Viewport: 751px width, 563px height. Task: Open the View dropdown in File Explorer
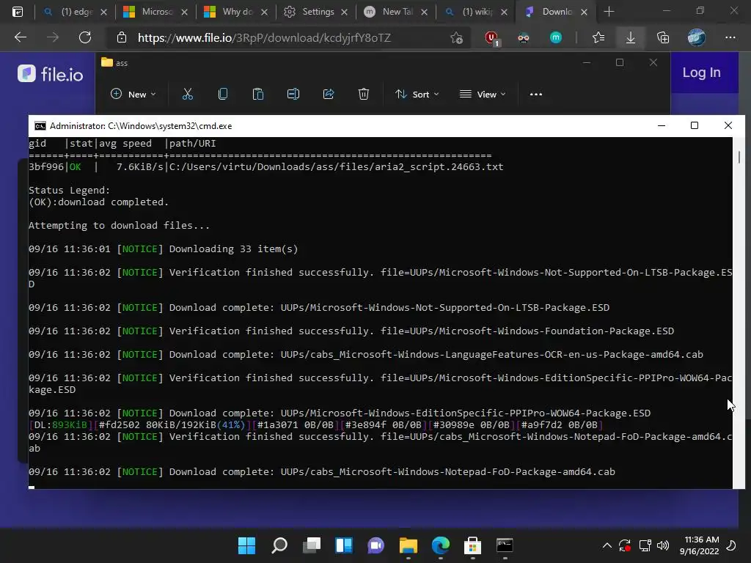click(x=483, y=95)
